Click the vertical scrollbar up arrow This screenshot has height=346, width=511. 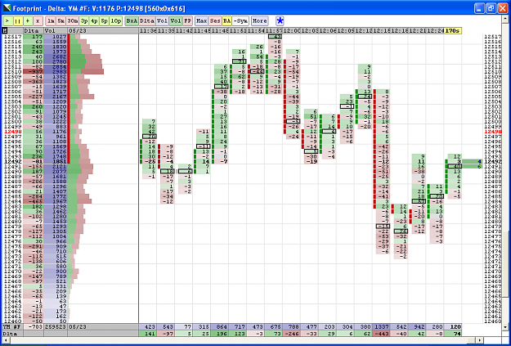click(x=505, y=19)
